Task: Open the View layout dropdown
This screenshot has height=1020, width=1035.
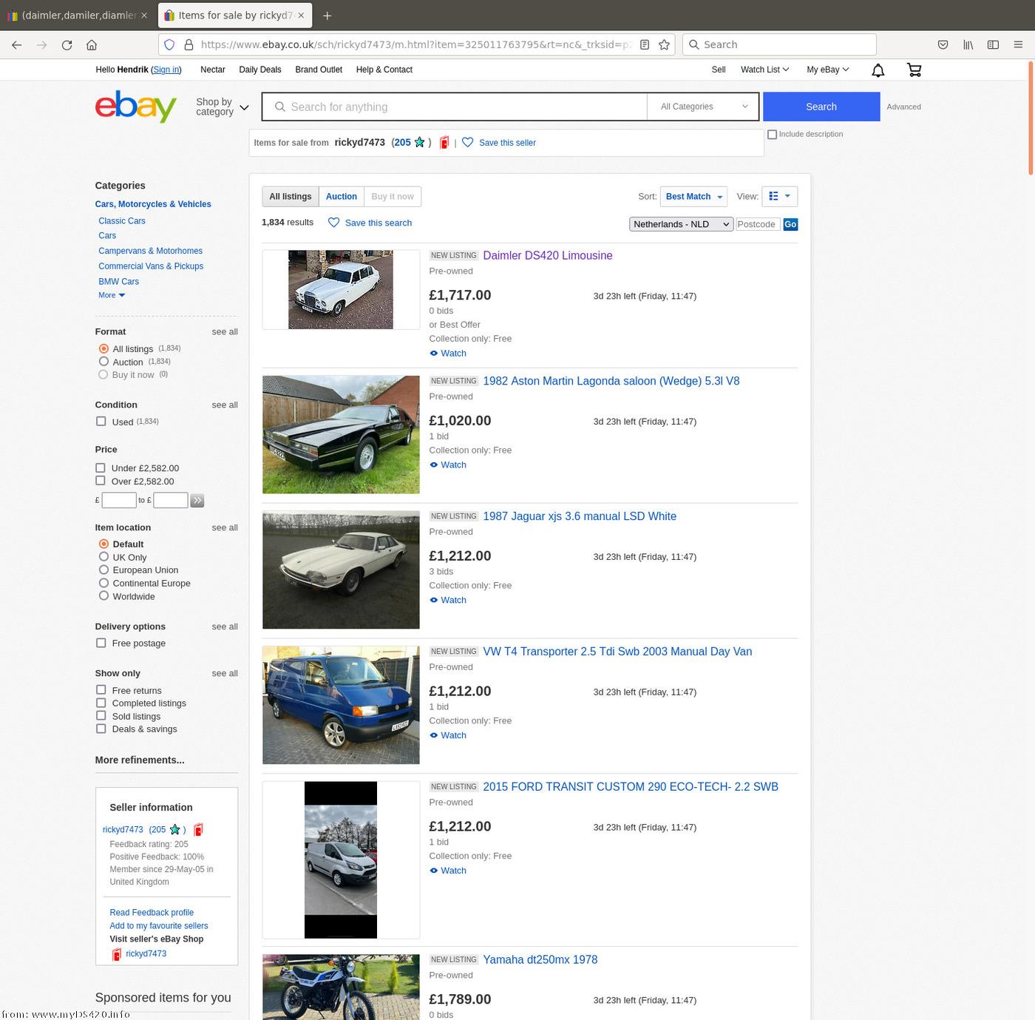Action: pyautogui.click(x=779, y=197)
